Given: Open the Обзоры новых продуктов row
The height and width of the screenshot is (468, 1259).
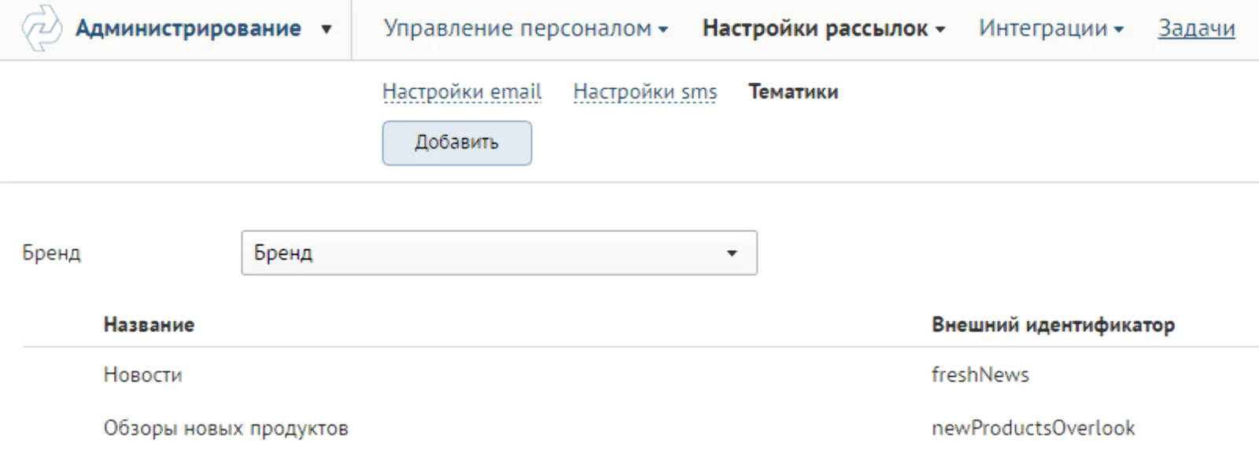Looking at the screenshot, I should [641, 428].
